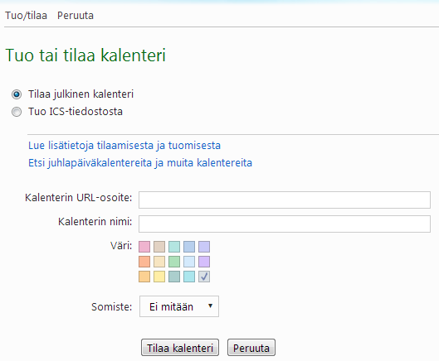The width and height of the screenshot is (439, 361).
Task: Choose the green swatch in middle row
Action: pyautogui.click(x=174, y=262)
